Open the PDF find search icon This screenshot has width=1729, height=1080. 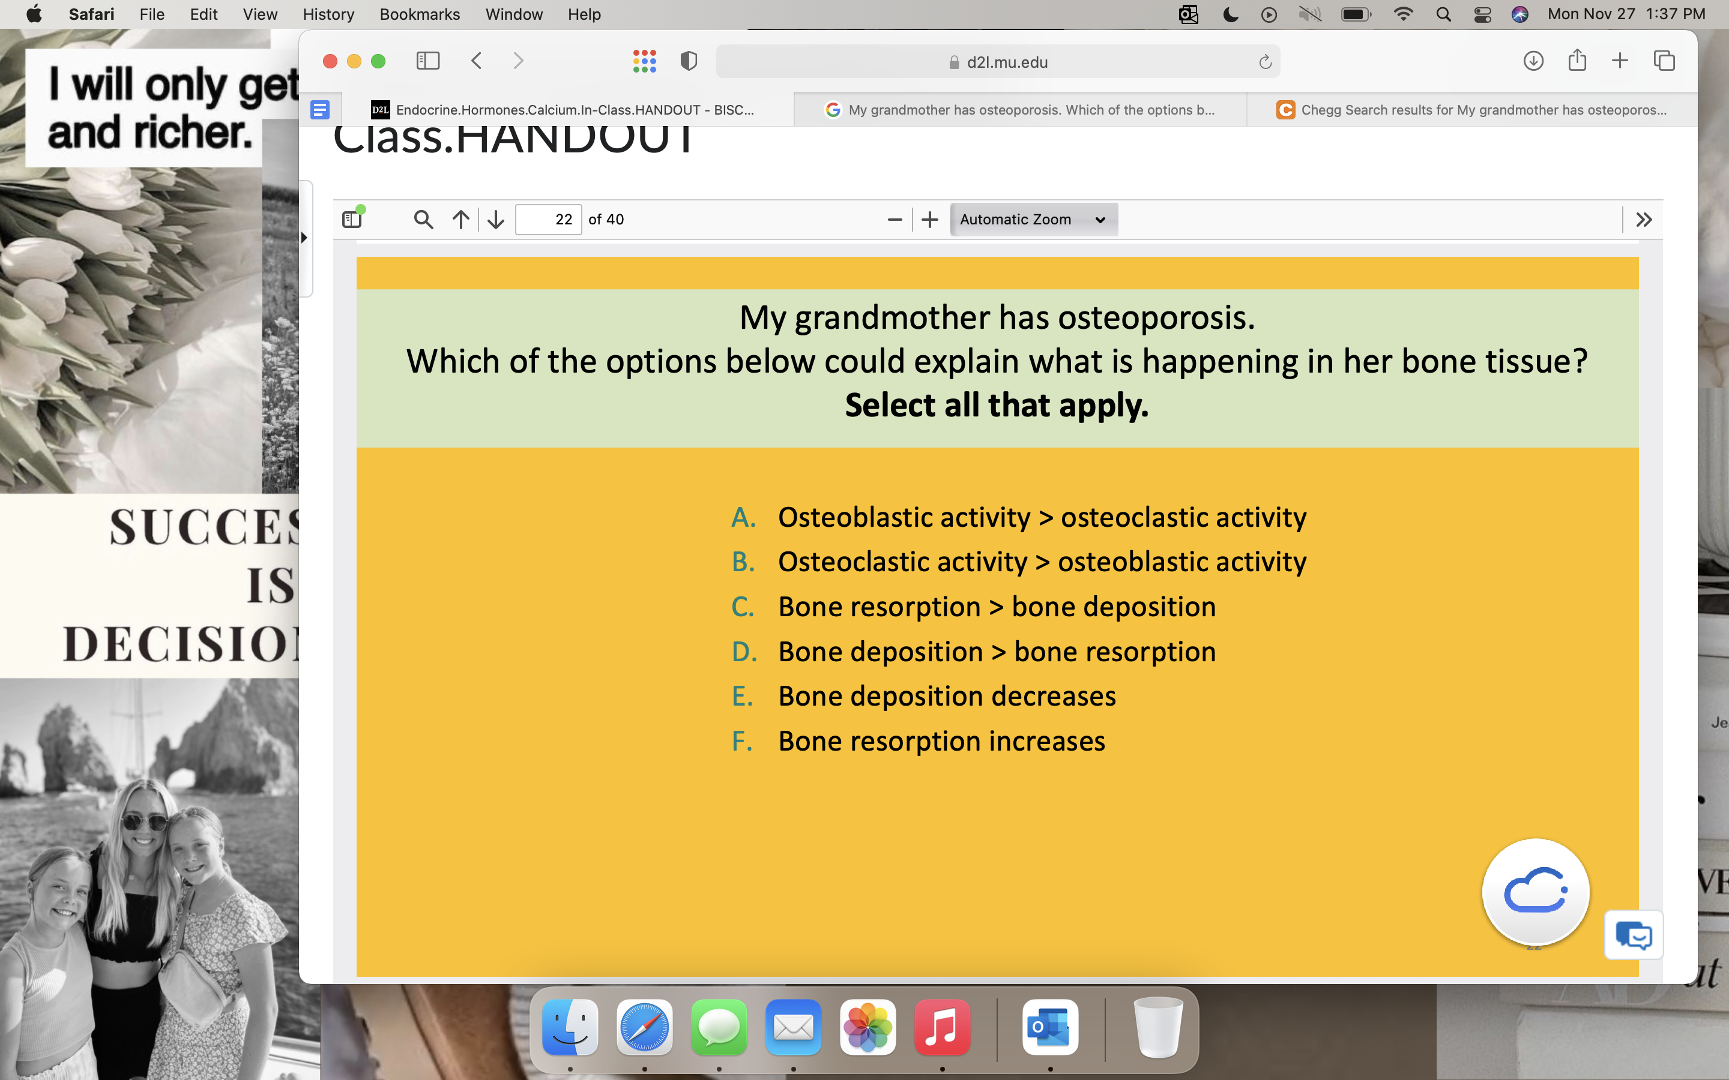423,219
